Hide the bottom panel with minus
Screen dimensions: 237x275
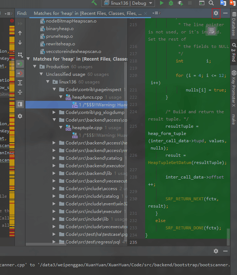tap(225, 251)
